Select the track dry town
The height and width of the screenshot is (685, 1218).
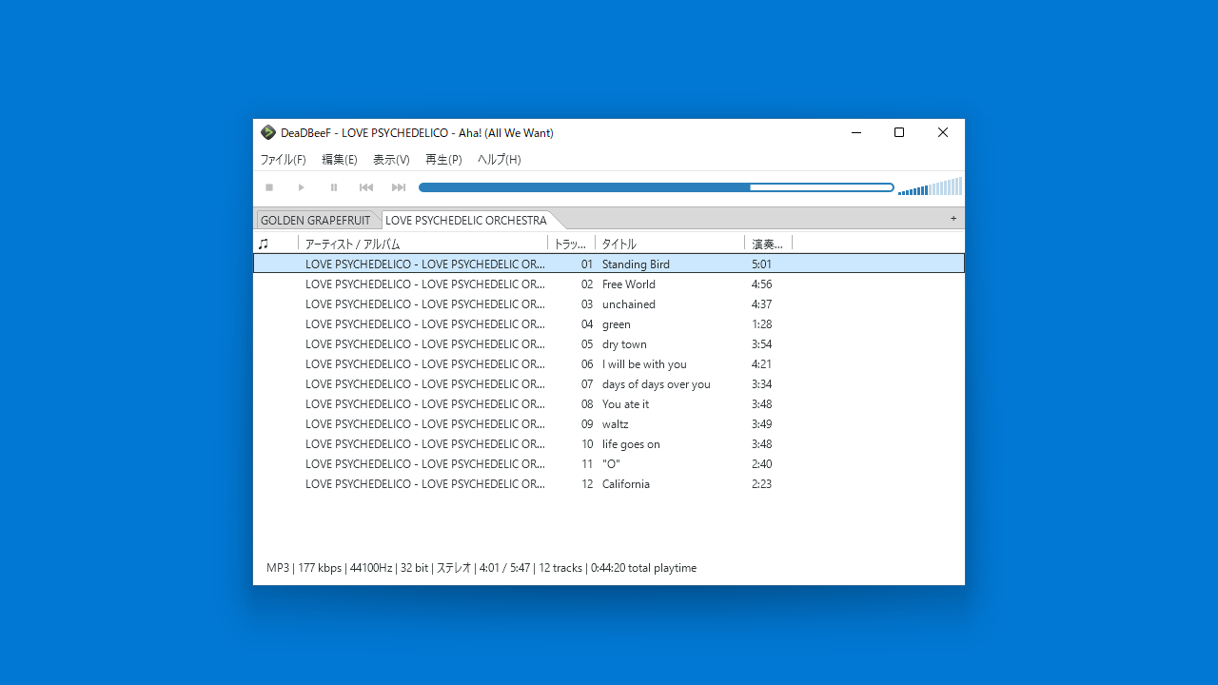coord(609,343)
